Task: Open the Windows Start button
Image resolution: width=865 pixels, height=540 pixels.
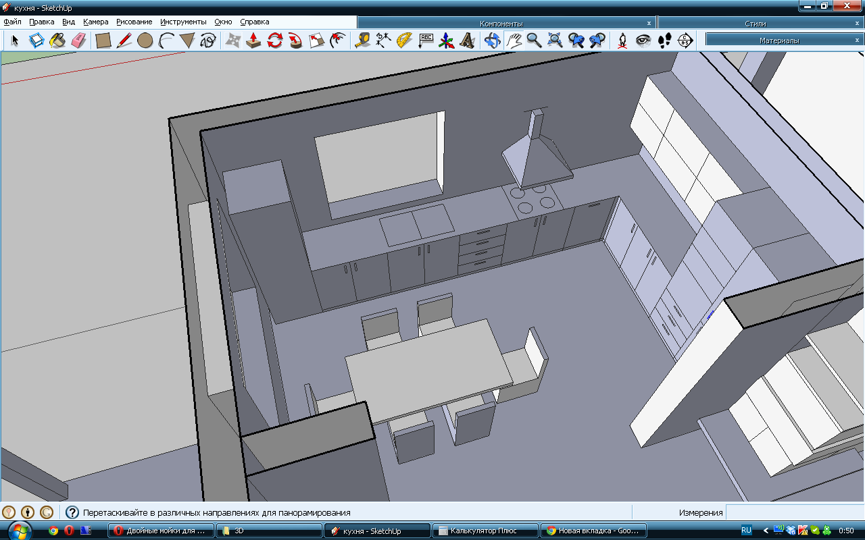Action: (19, 531)
